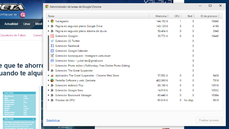Click the Google Calendar extension icon
Viewport: 229px width, 129px height.
52,51
